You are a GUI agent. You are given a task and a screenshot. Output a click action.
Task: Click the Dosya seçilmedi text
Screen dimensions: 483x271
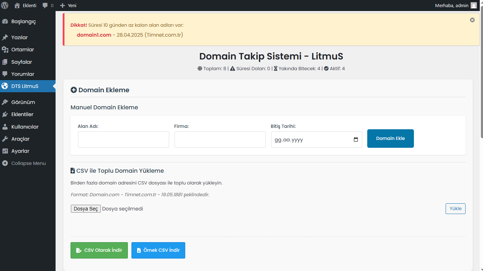[x=123, y=209]
